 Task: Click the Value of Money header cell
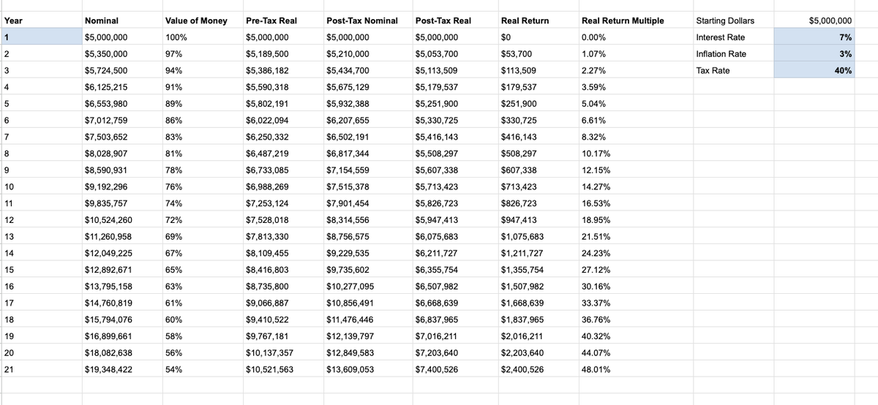pos(201,20)
